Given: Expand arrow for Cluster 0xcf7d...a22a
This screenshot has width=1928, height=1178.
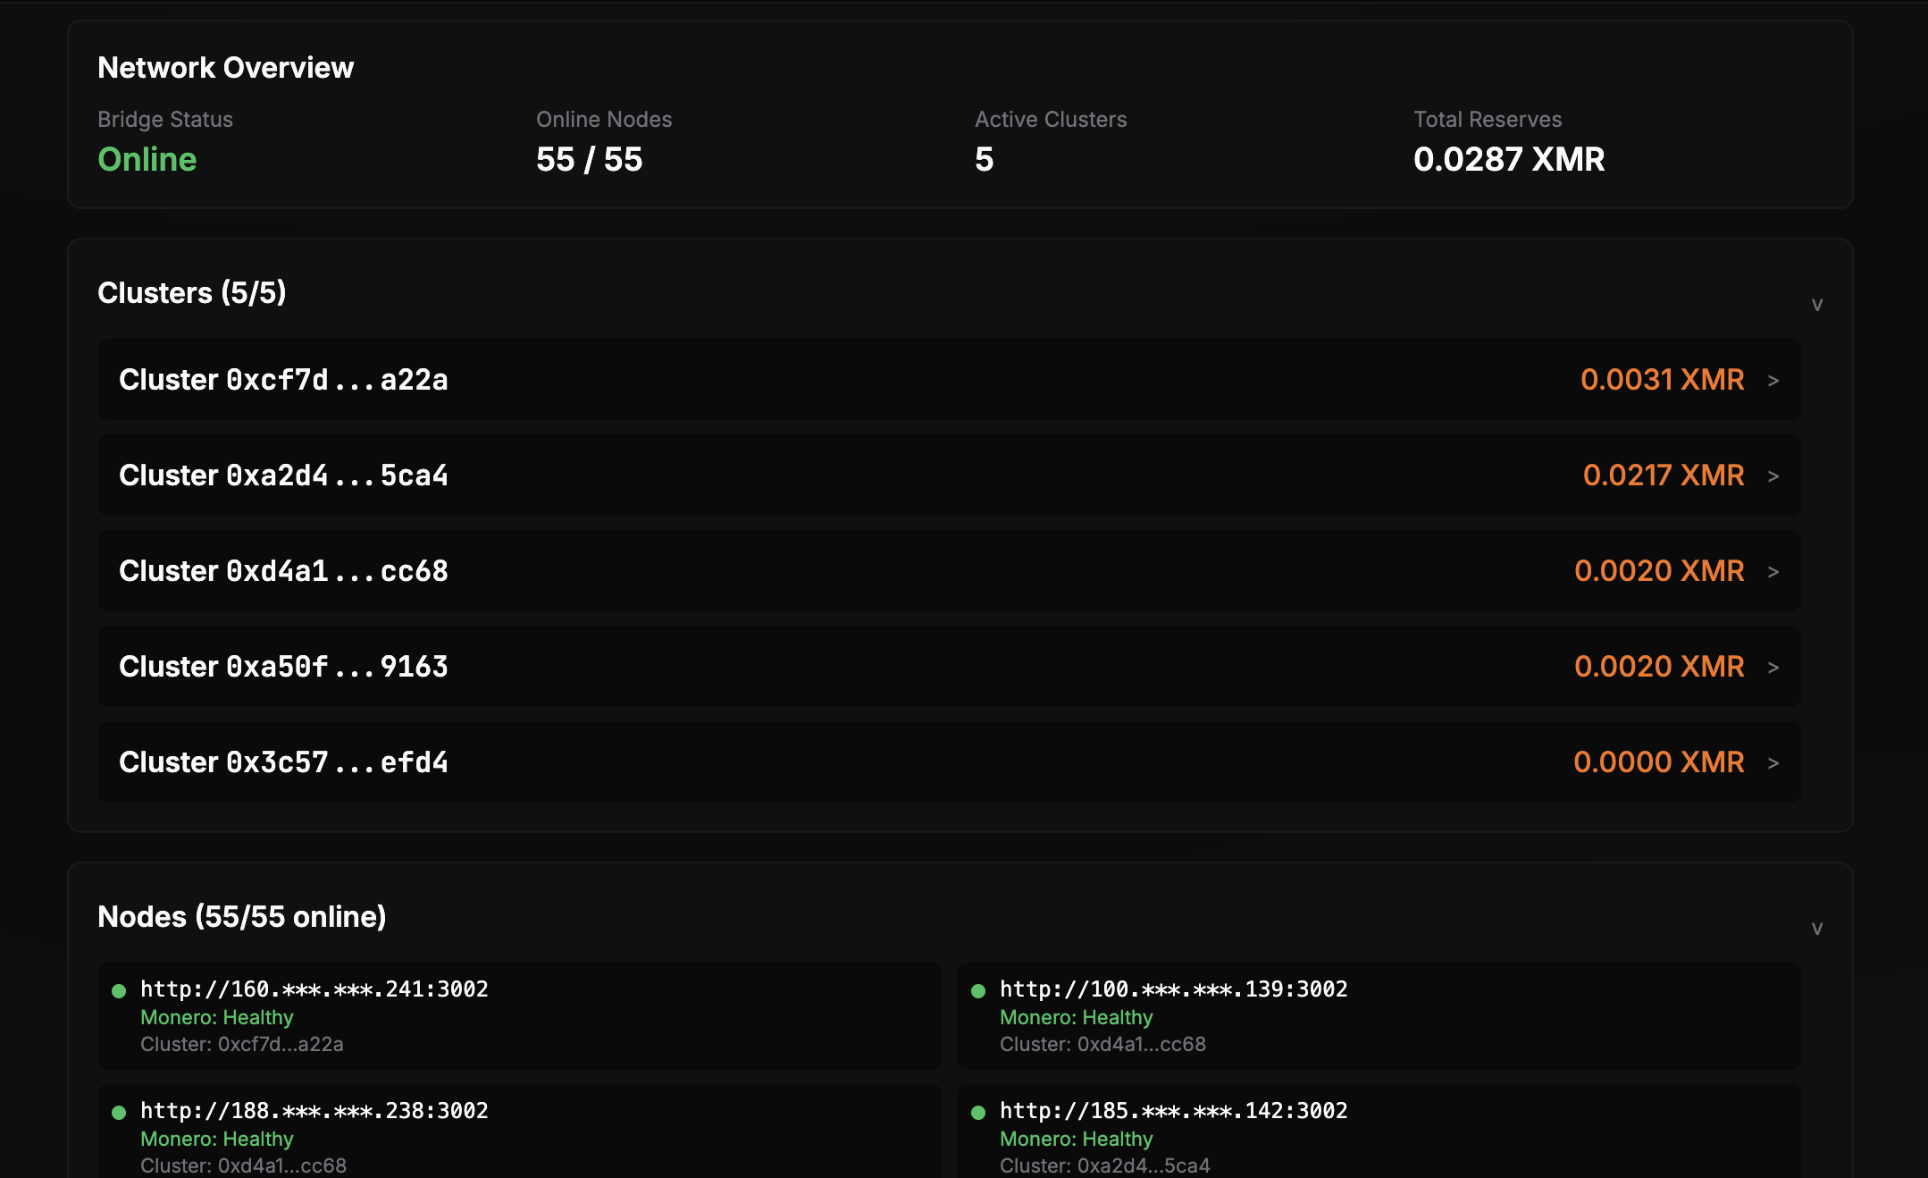Looking at the screenshot, I should pos(1773,381).
